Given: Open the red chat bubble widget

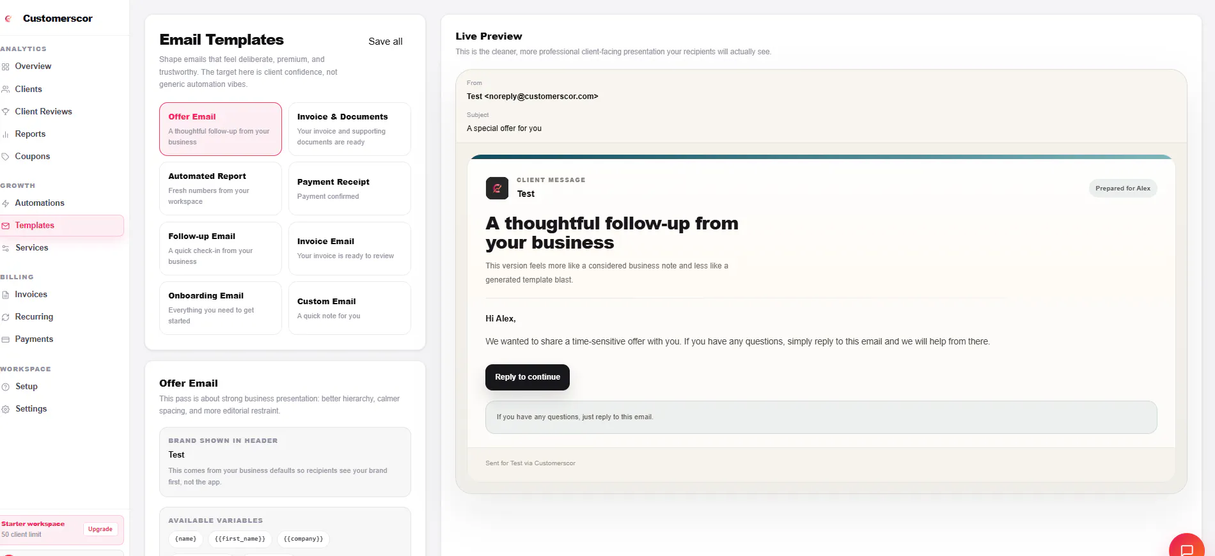Looking at the screenshot, I should 1187,546.
